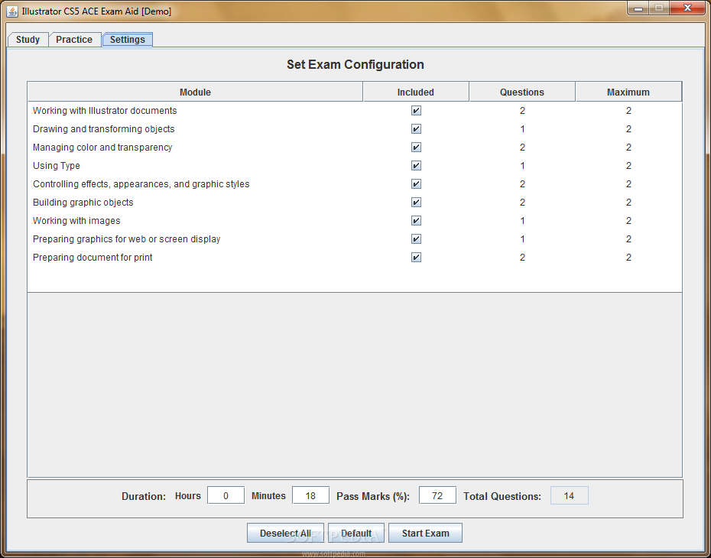Select 'Managing color and transparency' row text
Screen dimensions: 711x558
[x=102, y=148]
